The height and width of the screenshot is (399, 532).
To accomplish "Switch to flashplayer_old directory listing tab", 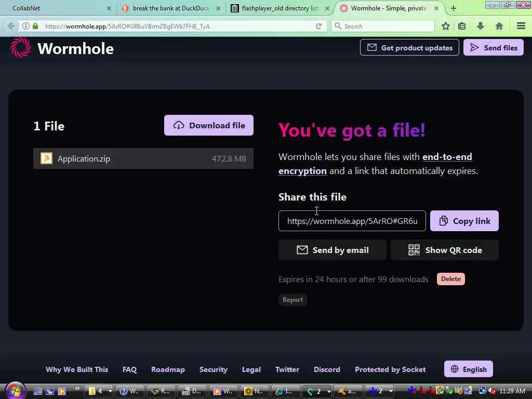I will (x=280, y=8).
